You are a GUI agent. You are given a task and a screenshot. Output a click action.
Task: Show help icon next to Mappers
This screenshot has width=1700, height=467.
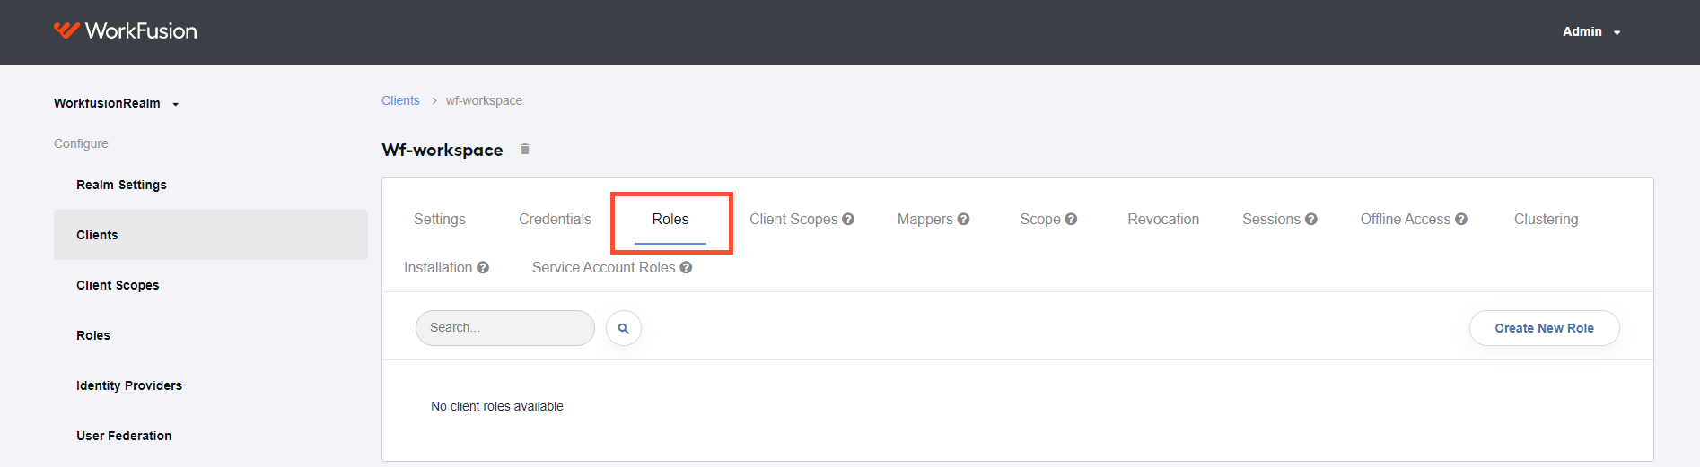click(x=963, y=220)
